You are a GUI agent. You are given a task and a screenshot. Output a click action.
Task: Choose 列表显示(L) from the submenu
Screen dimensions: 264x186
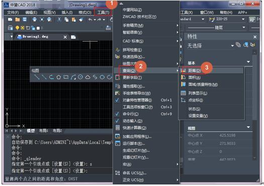(212, 93)
